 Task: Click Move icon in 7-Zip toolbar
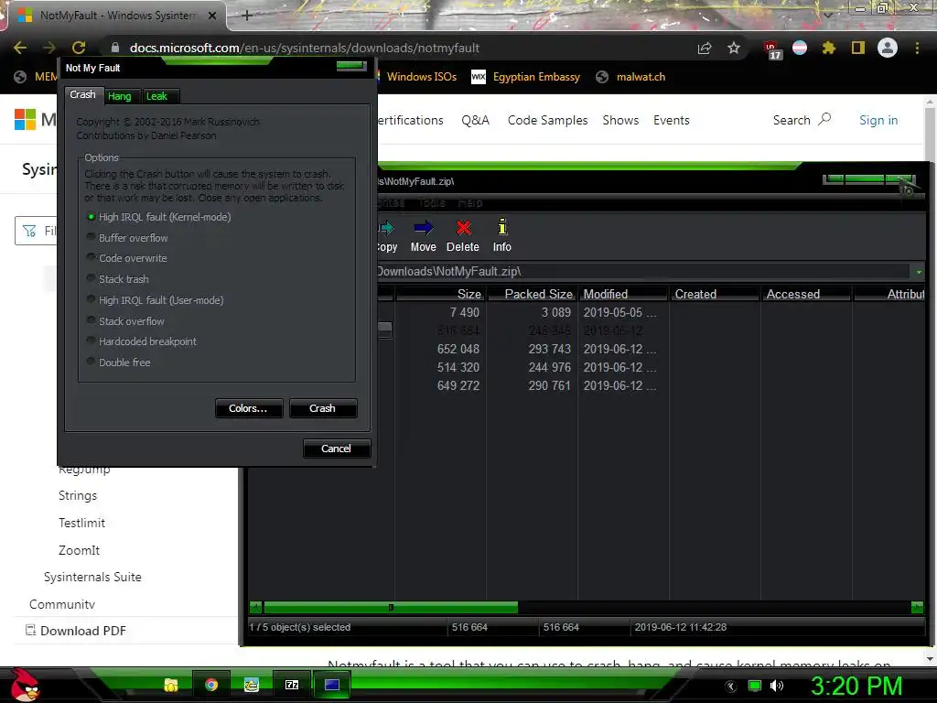click(423, 236)
